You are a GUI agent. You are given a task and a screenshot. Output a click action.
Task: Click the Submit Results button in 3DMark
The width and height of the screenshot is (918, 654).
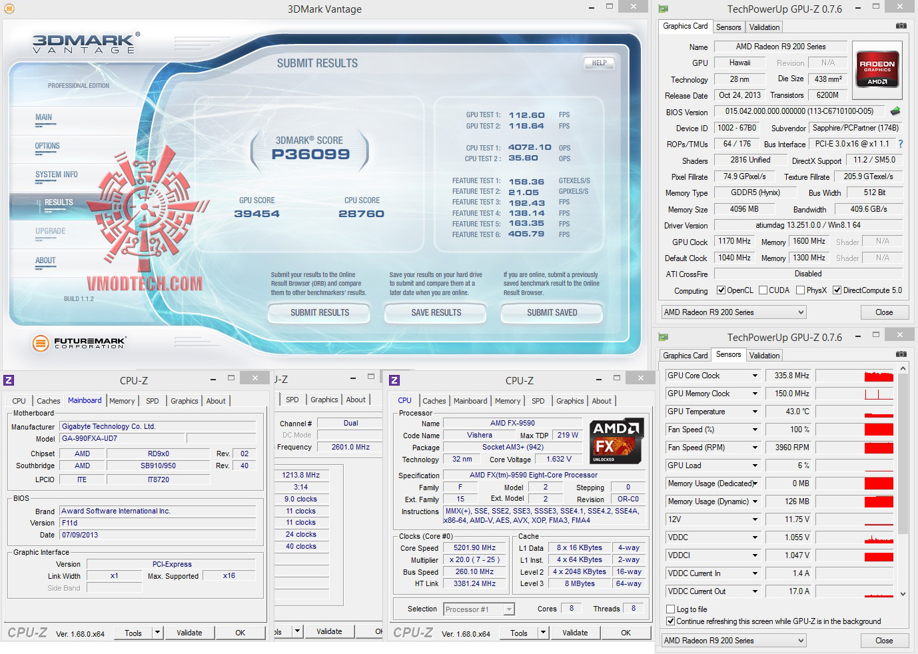pyautogui.click(x=320, y=312)
